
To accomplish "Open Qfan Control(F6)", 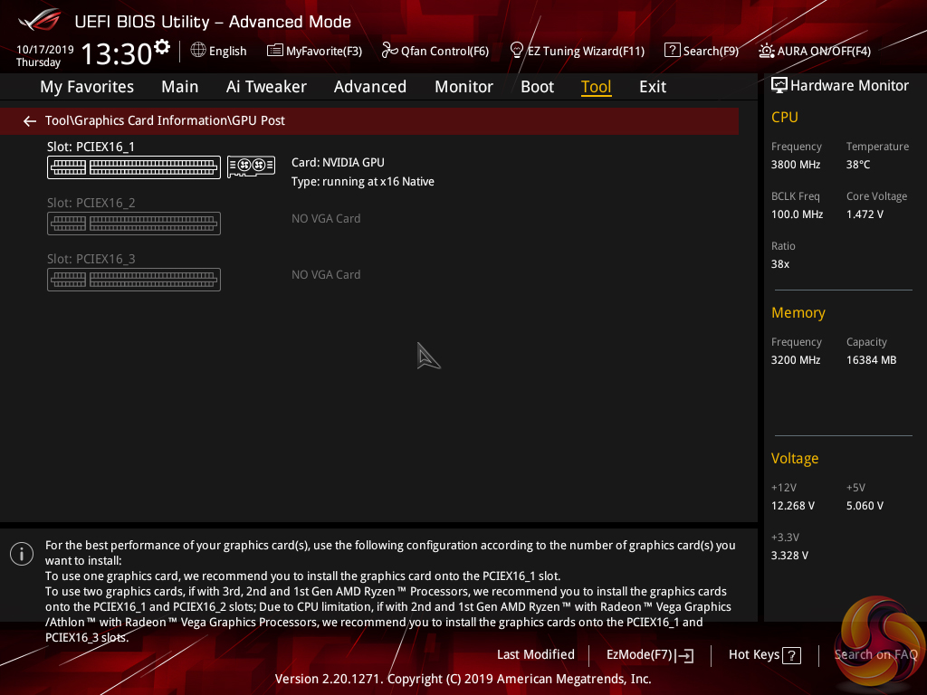I will 435,51.
